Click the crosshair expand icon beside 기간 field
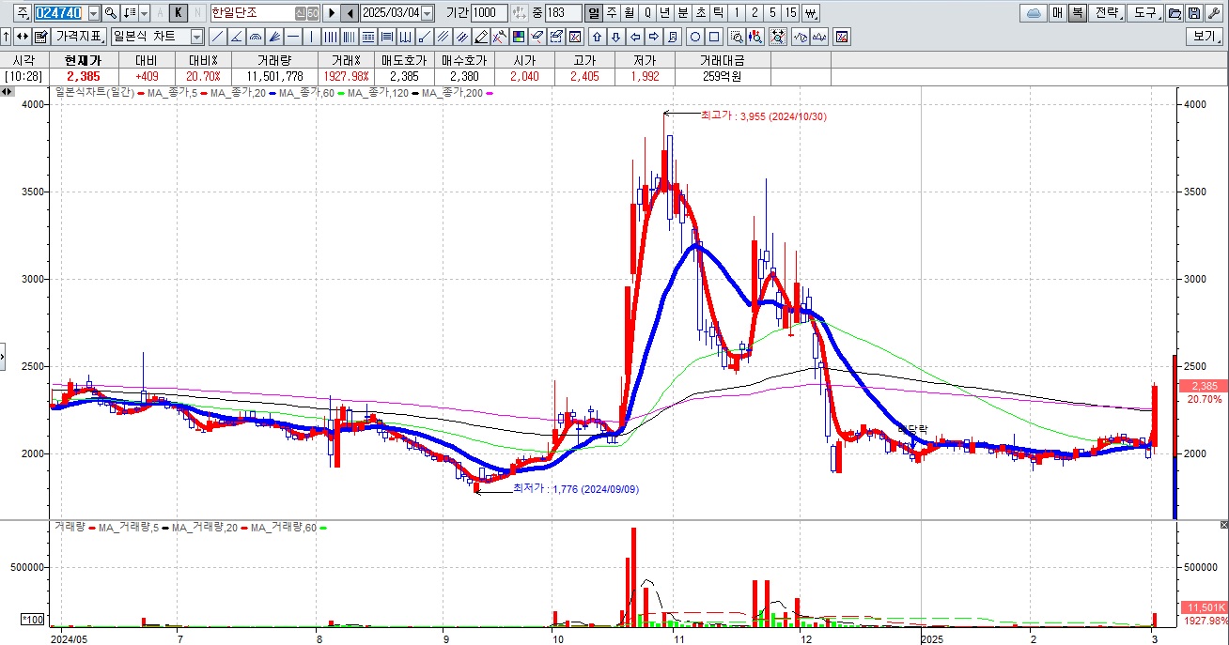The height and width of the screenshot is (645, 1229). point(519,13)
